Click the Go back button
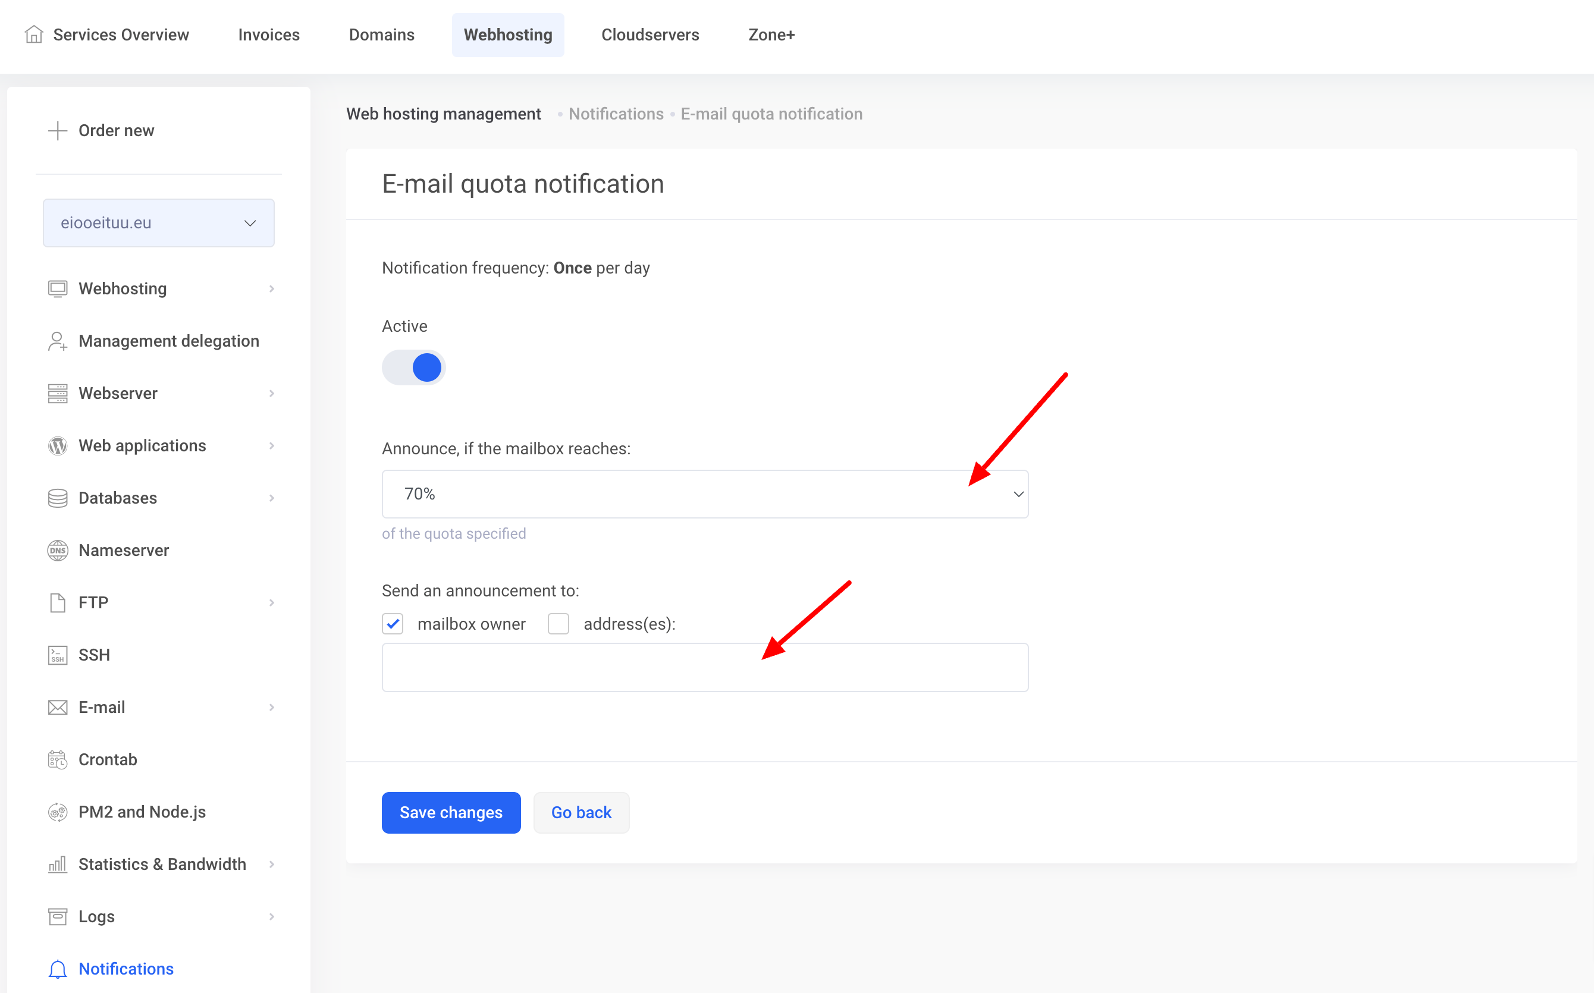This screenshot has width=1594, height=993. pos(581,812)
